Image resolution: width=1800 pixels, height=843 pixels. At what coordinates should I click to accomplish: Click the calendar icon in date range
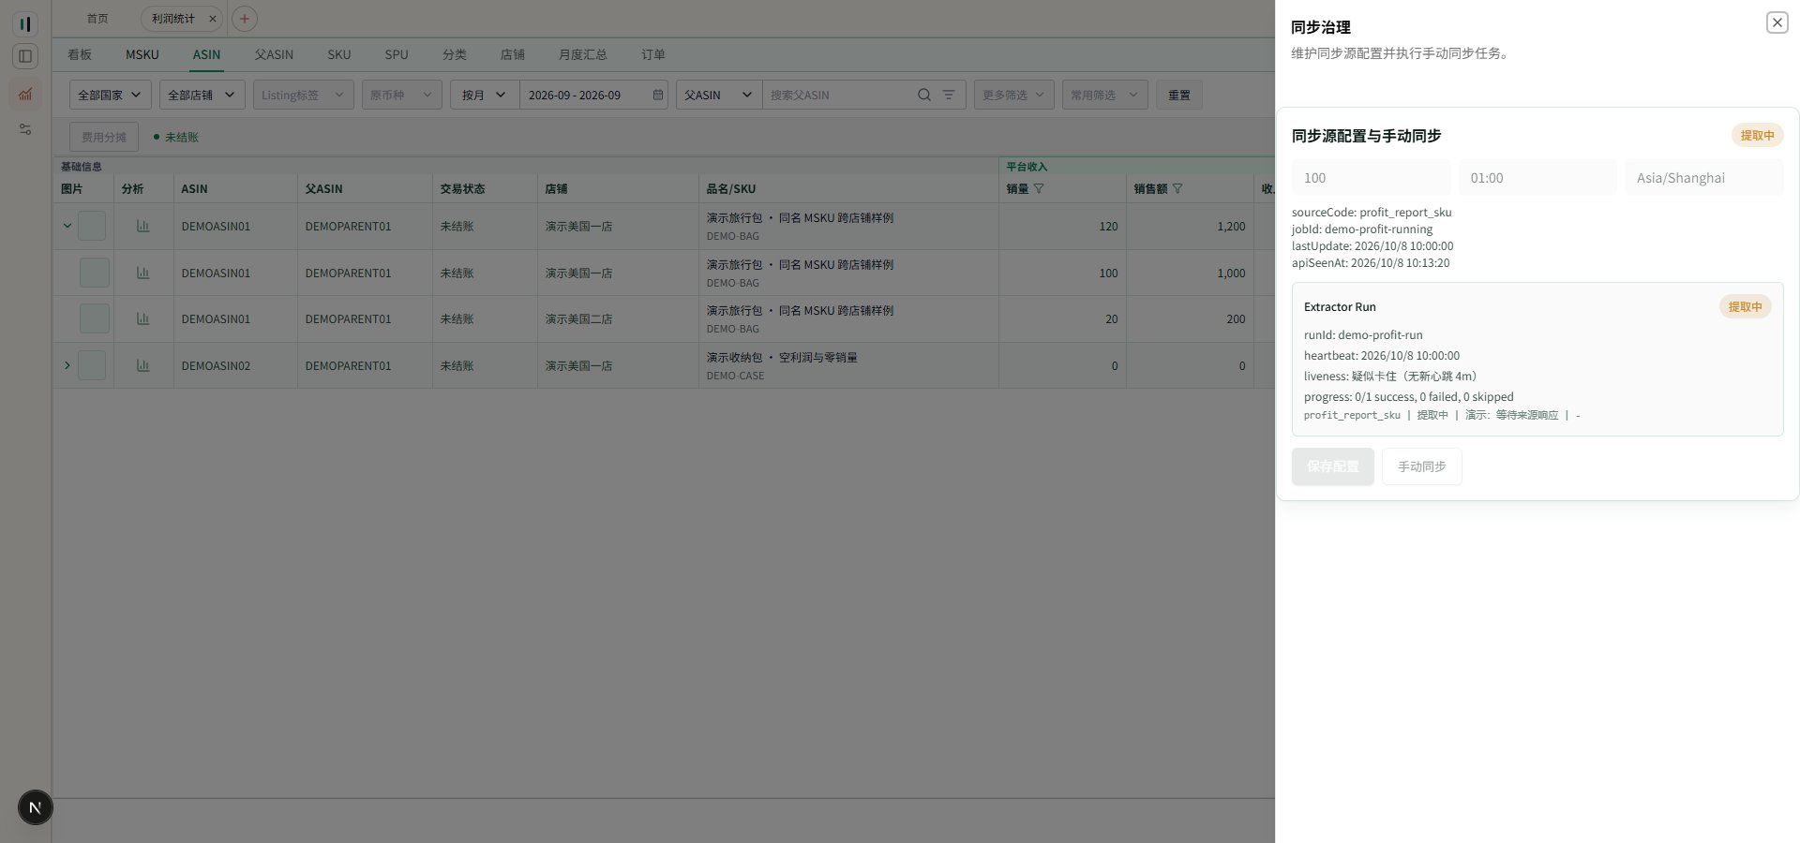pos(658,95)
